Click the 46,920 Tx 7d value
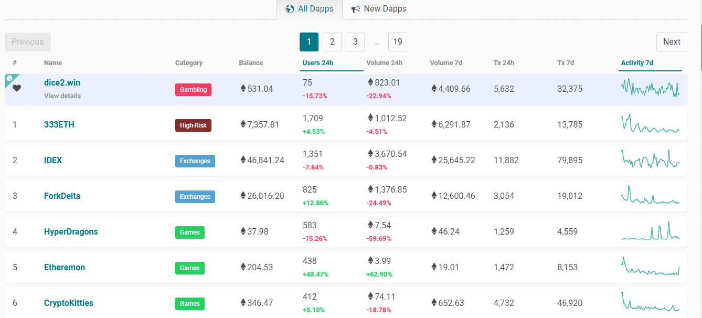Screen dimensions: 702x318 (570, 303)
